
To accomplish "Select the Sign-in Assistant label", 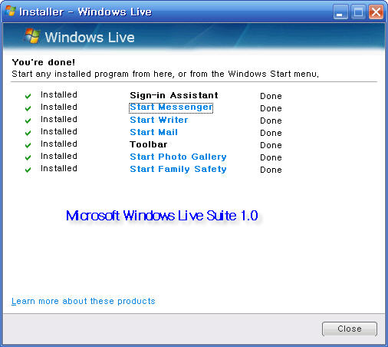I will click(174, 95).
